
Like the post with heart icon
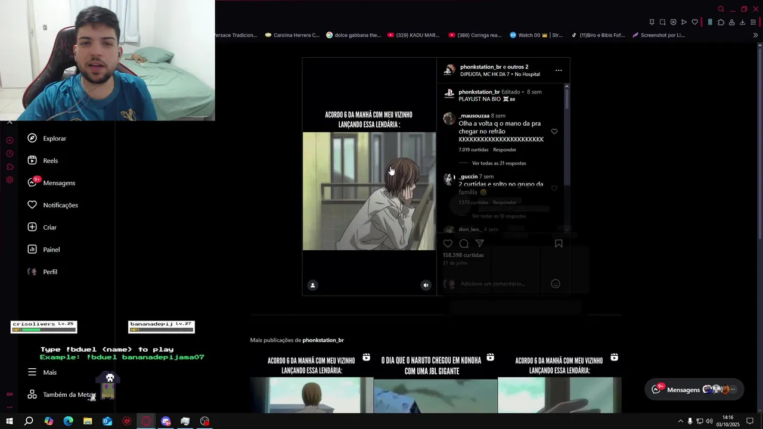tap(448, 243)
